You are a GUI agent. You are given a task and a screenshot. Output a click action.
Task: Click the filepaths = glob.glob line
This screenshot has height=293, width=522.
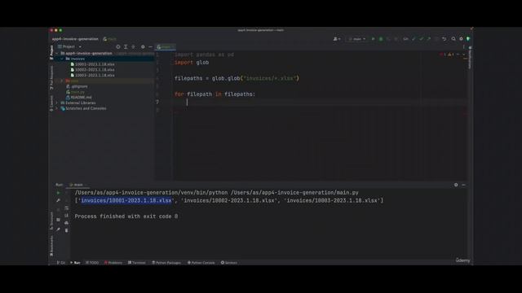(x=237, y=78)
